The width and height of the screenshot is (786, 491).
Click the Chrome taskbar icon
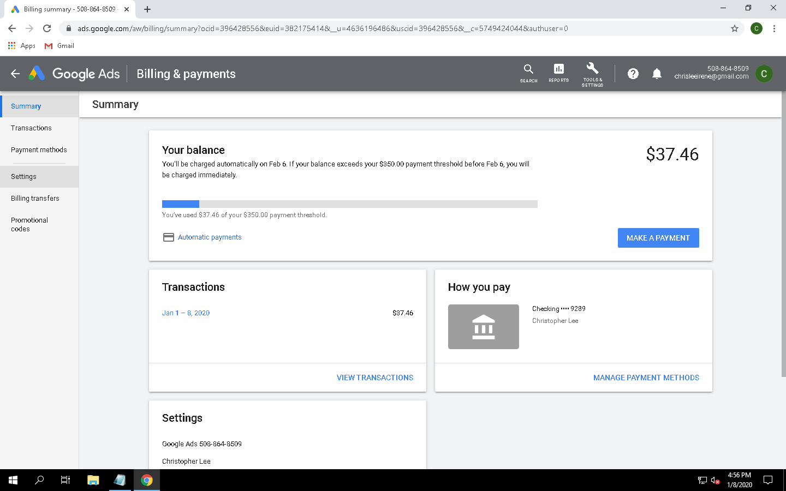click(x=147, y=480)
